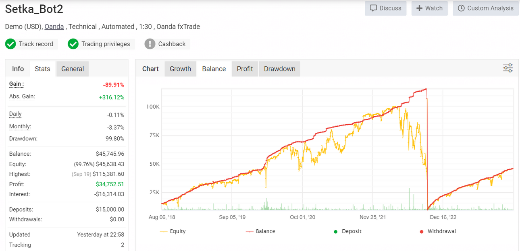Select the Stats tab
520x251 pixels.
pyautogui.click(x=42, y=69)
